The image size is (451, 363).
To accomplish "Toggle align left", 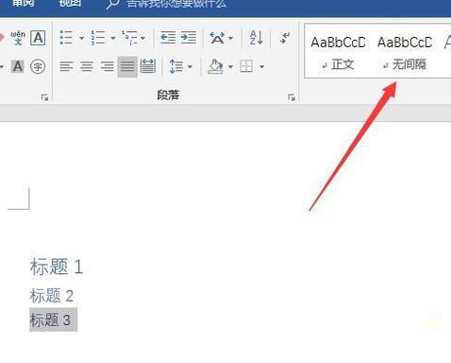I will [x=66, y=66].
